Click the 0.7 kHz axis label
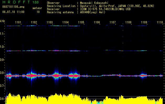Viewport: 165px width, 104px height. point(2,86)
